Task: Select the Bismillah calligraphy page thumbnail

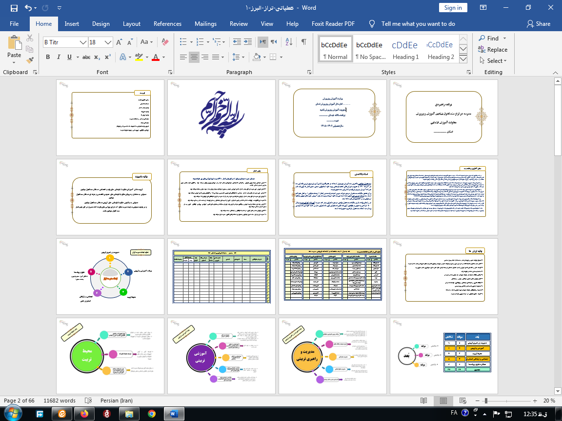Action: [221, 117]
